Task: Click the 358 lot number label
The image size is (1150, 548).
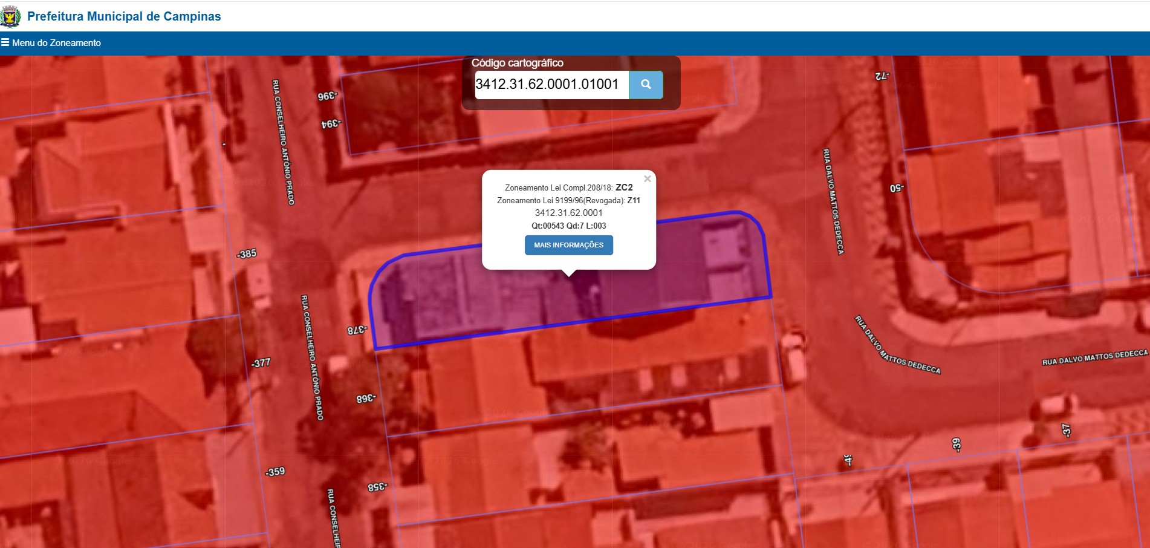Action: click(377, 487)
